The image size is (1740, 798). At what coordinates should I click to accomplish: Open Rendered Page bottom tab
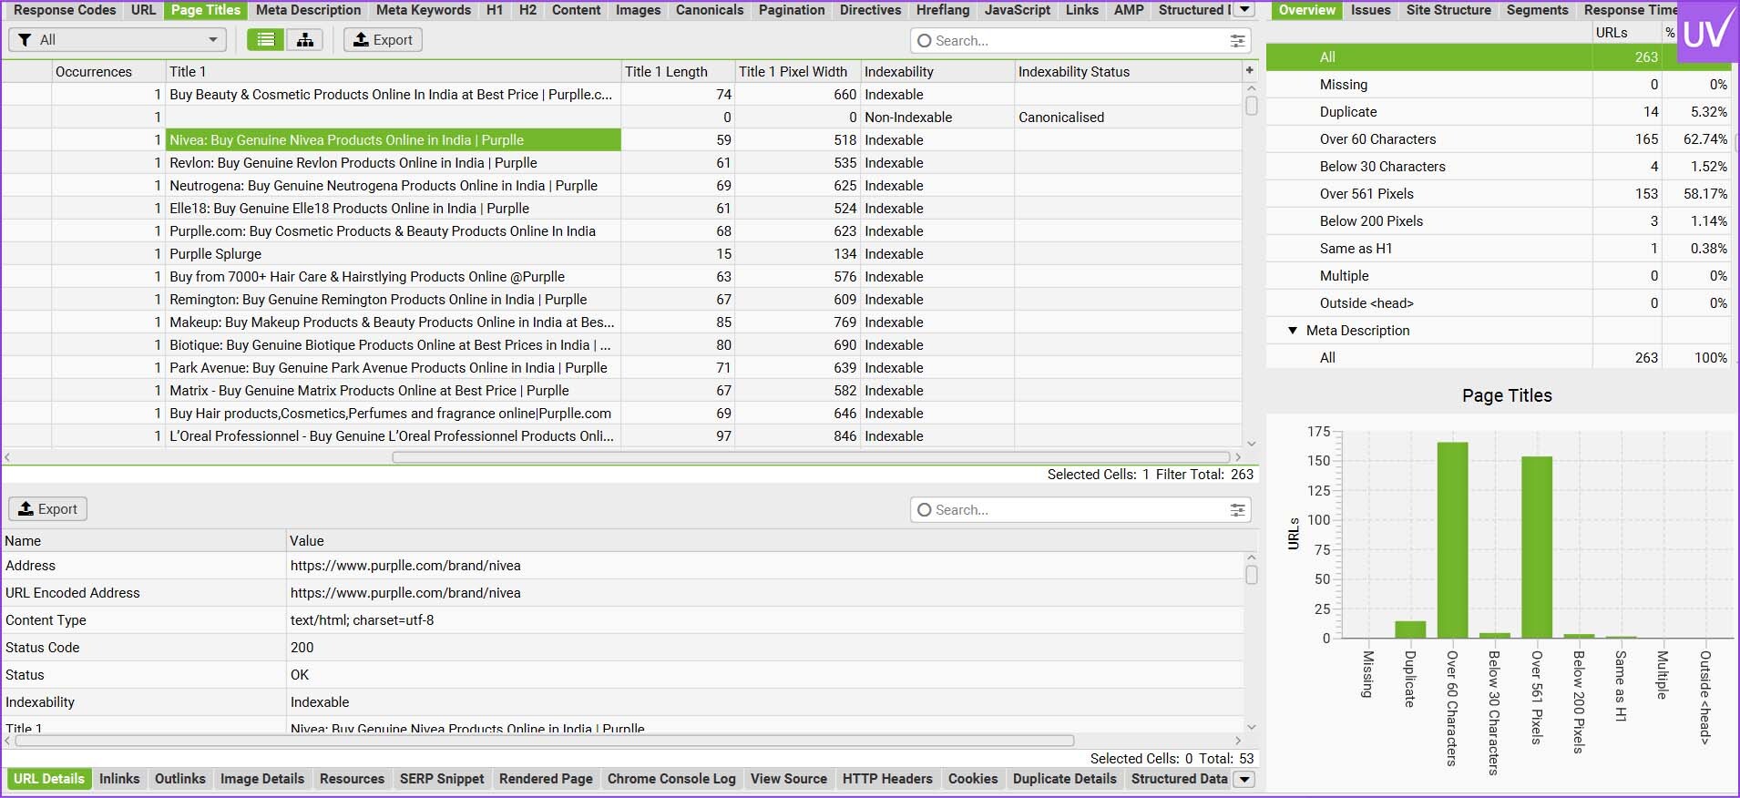[546, 779]
